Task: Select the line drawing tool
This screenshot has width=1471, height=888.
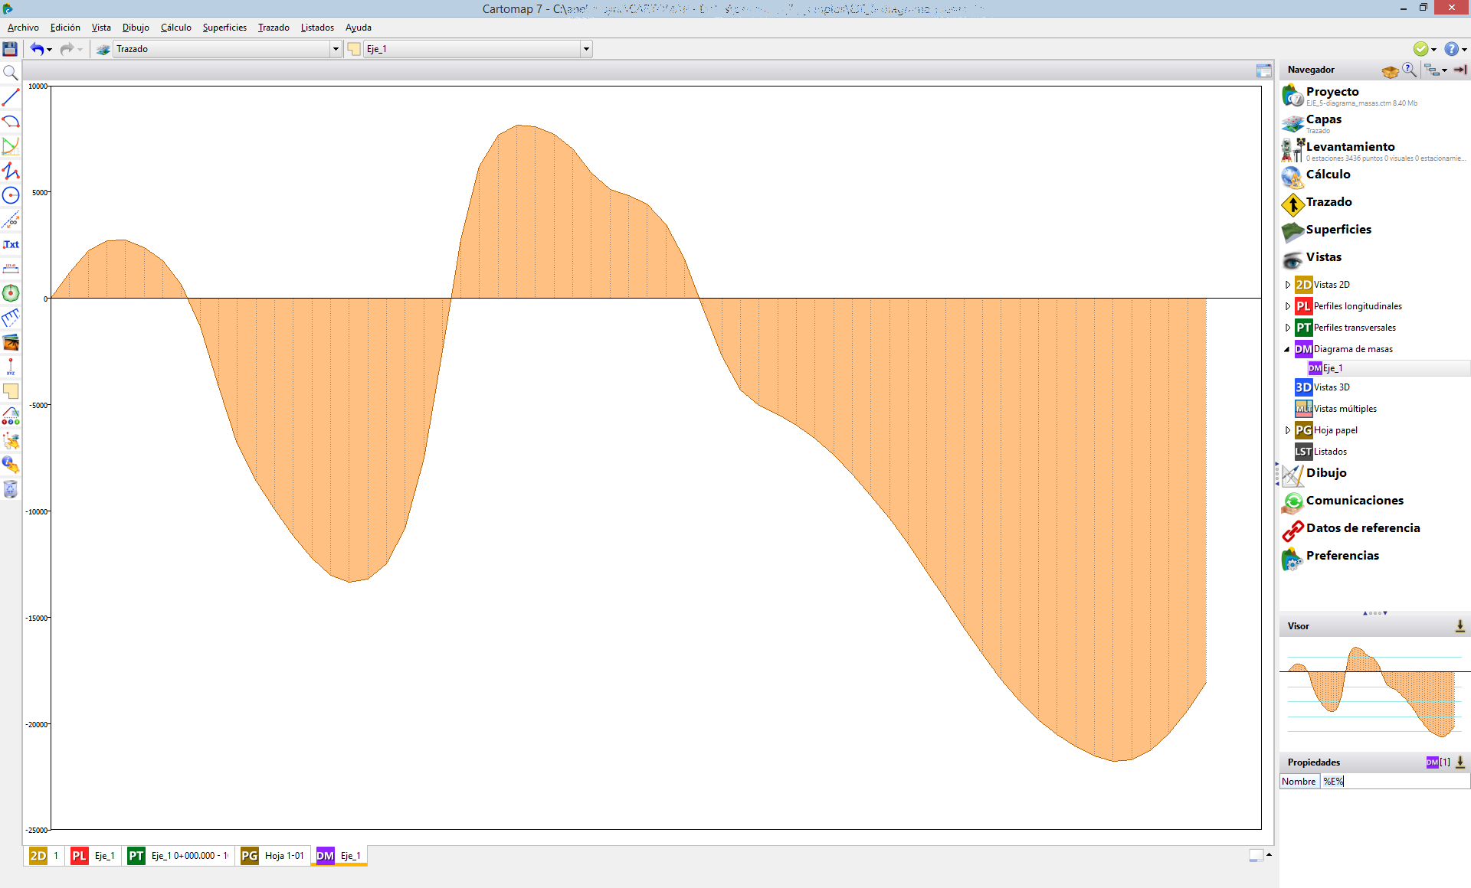Action: 11,97
